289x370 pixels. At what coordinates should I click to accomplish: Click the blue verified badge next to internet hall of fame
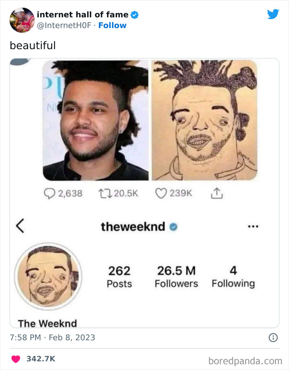click(x=135, y=15)
